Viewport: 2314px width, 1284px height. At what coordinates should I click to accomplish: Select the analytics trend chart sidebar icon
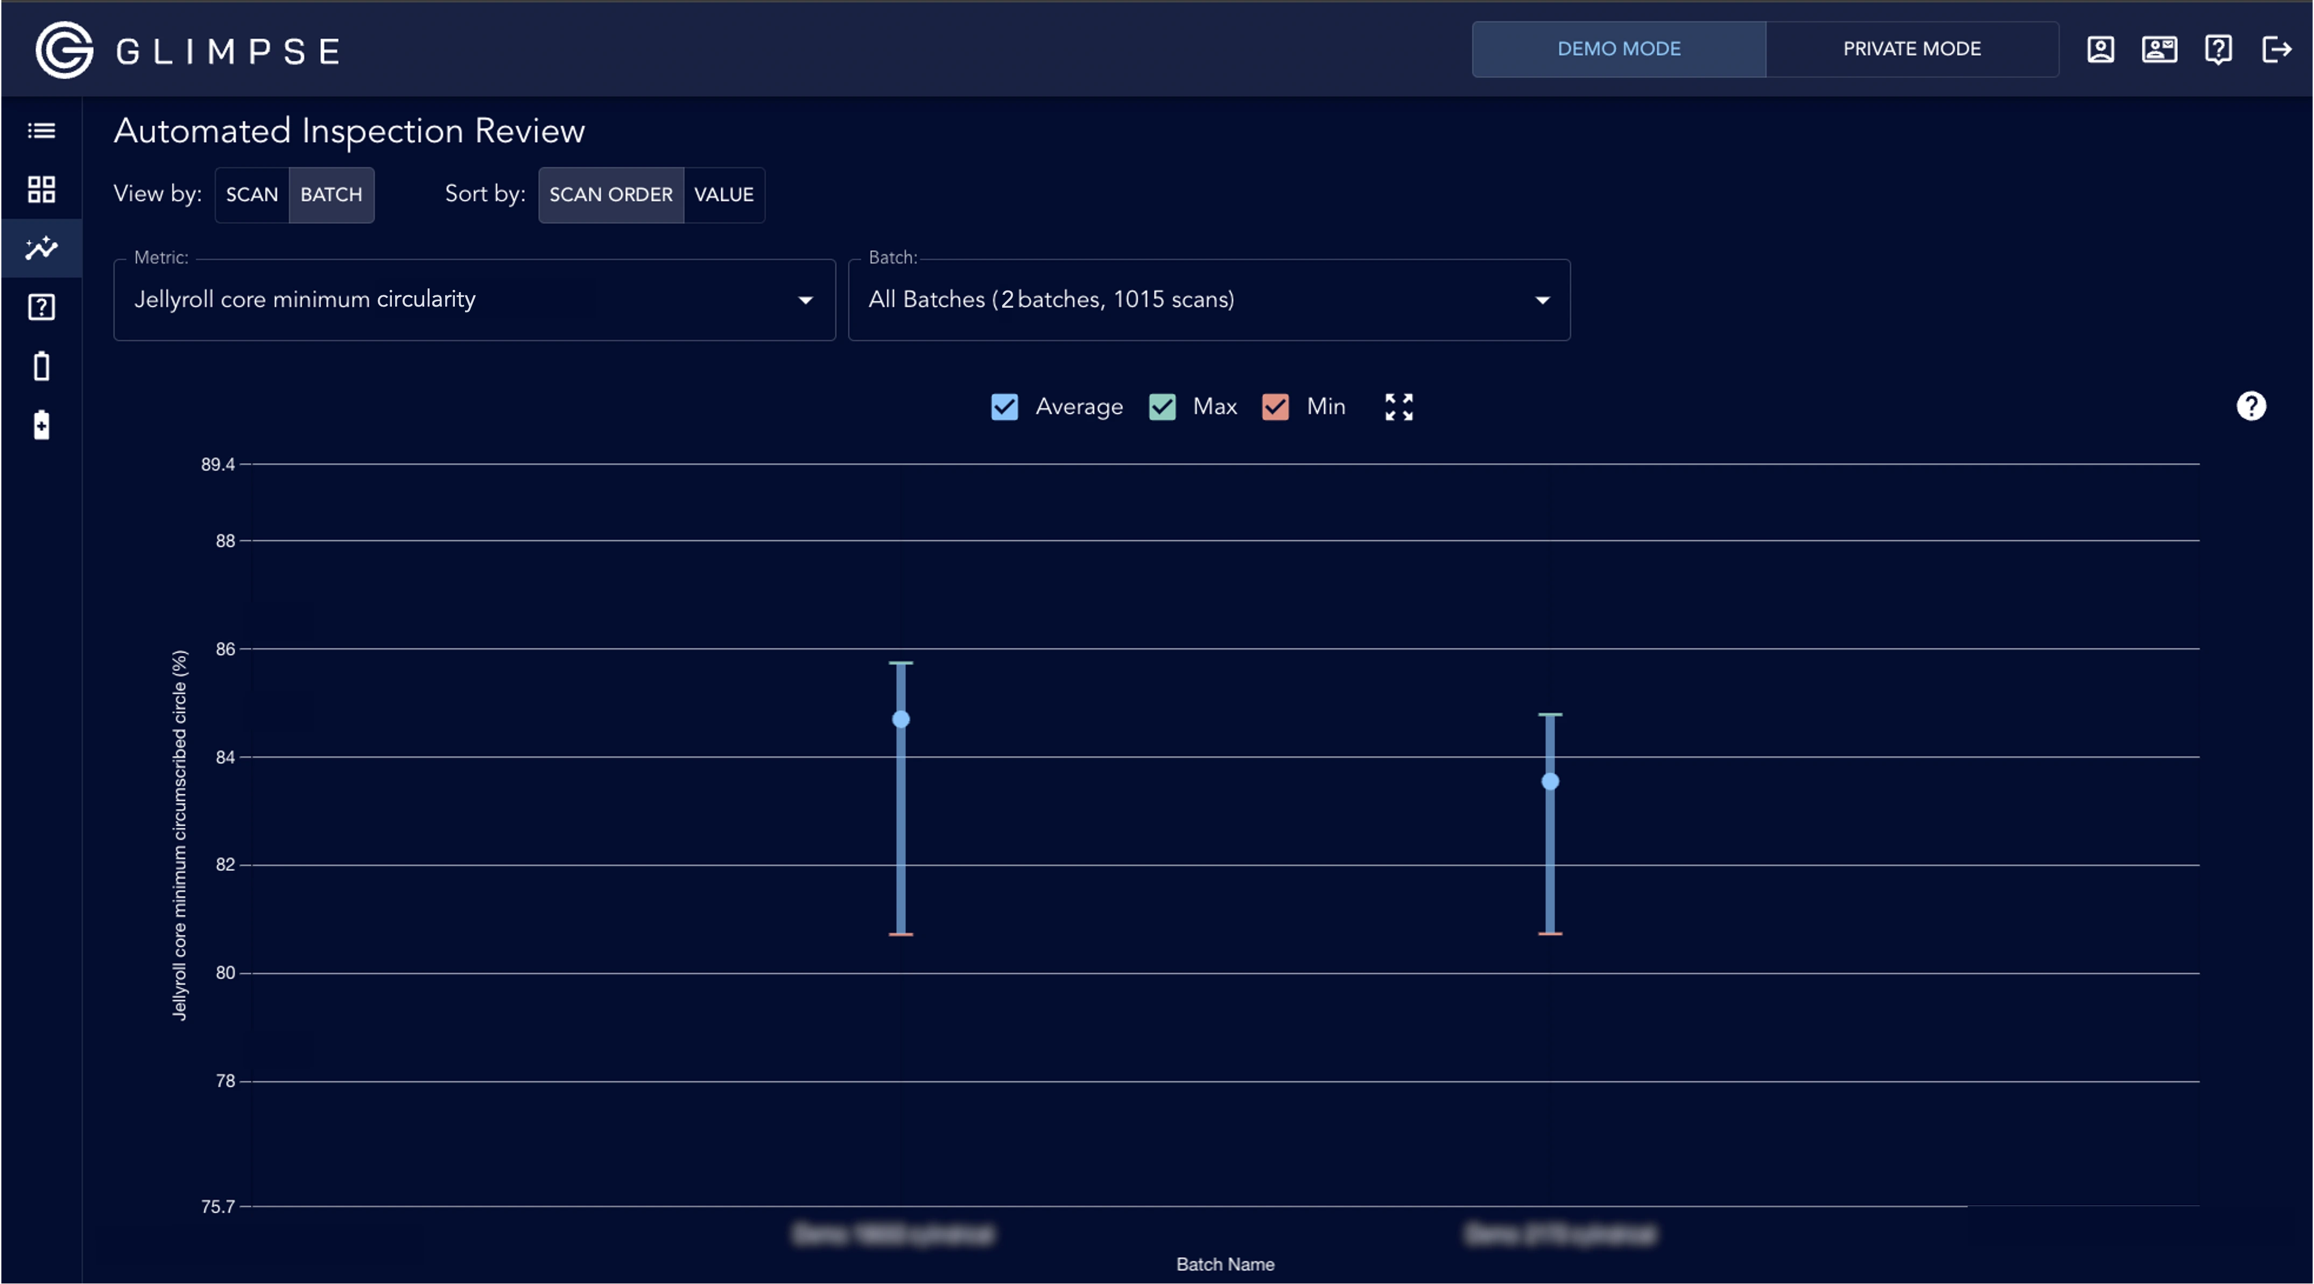point(41,248)
